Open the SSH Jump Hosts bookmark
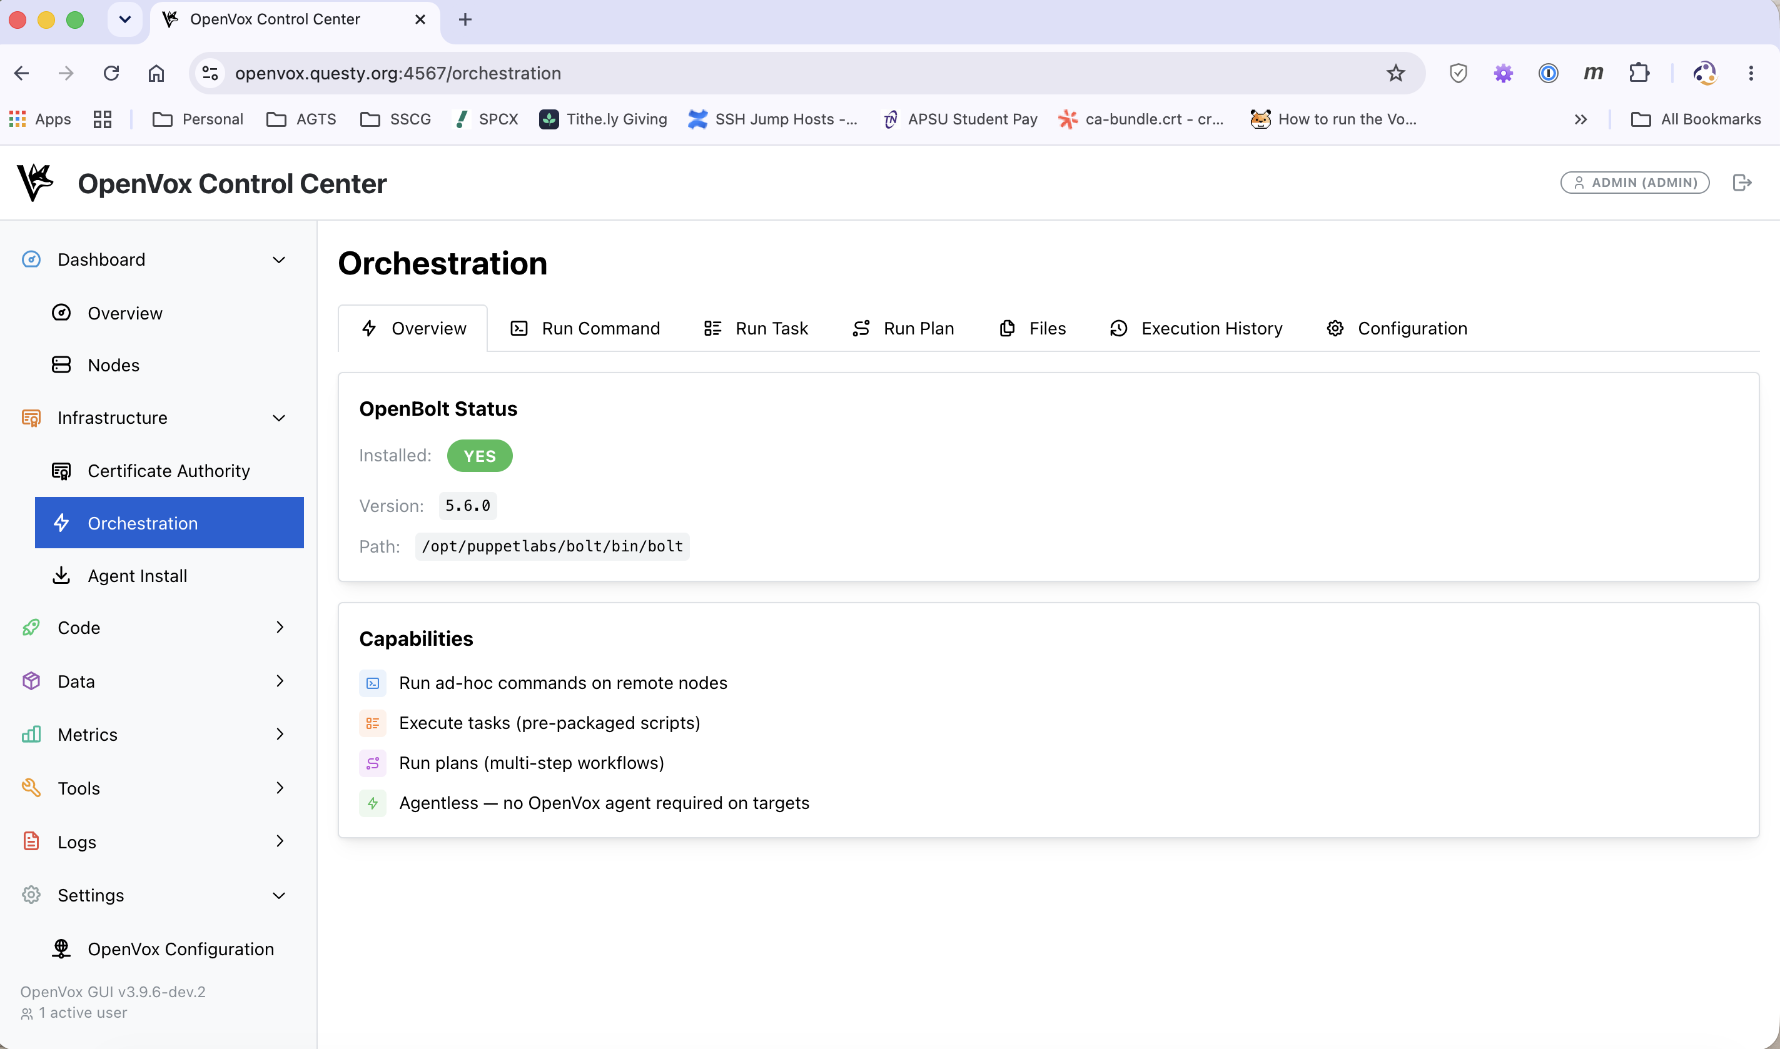Viewport: 1780px width, 1049px height. click(x=772, y=119)
